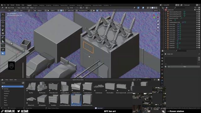
Task: Toggle X-ray mode in viewport header
Action: 148,8
